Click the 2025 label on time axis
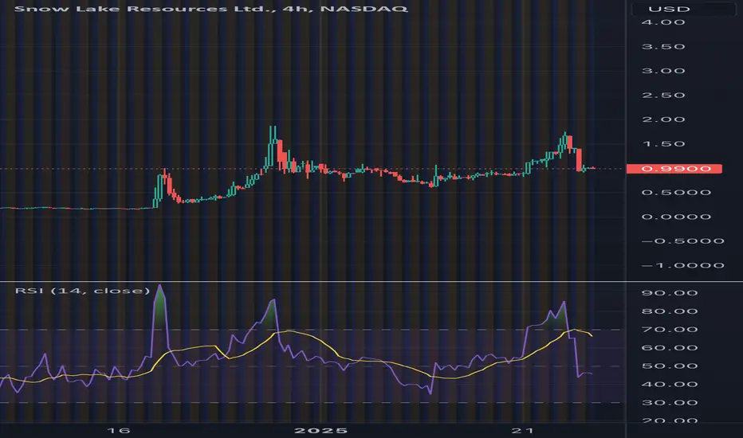The height and width of the screenshot is (438, 743). click(320, 430)
